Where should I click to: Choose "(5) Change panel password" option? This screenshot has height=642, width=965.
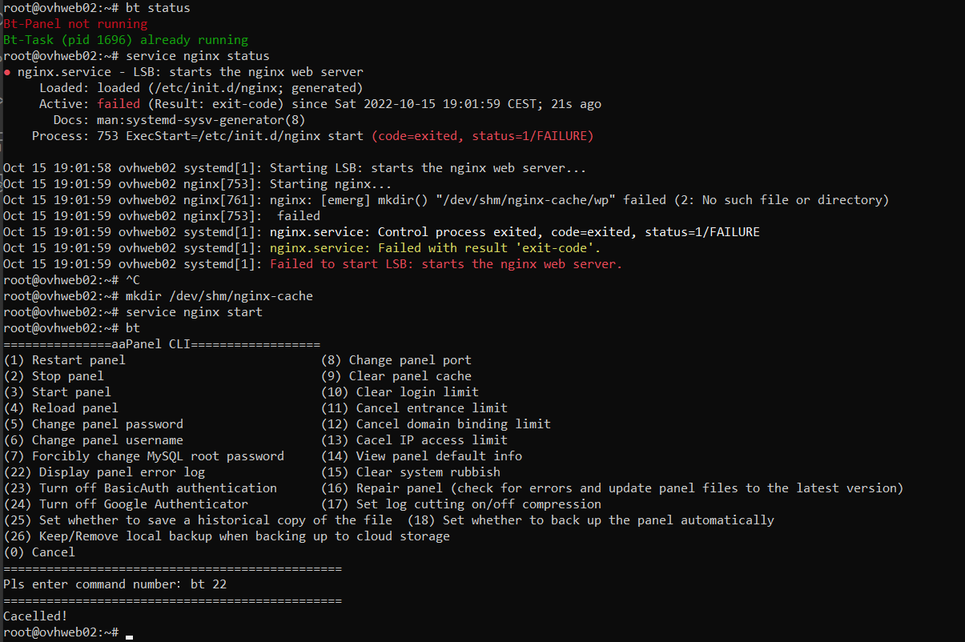point(93,424)
